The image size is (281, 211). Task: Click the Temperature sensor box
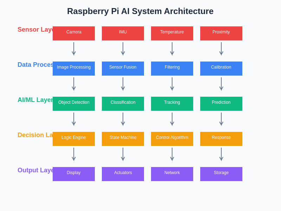(x=172, y=33)
